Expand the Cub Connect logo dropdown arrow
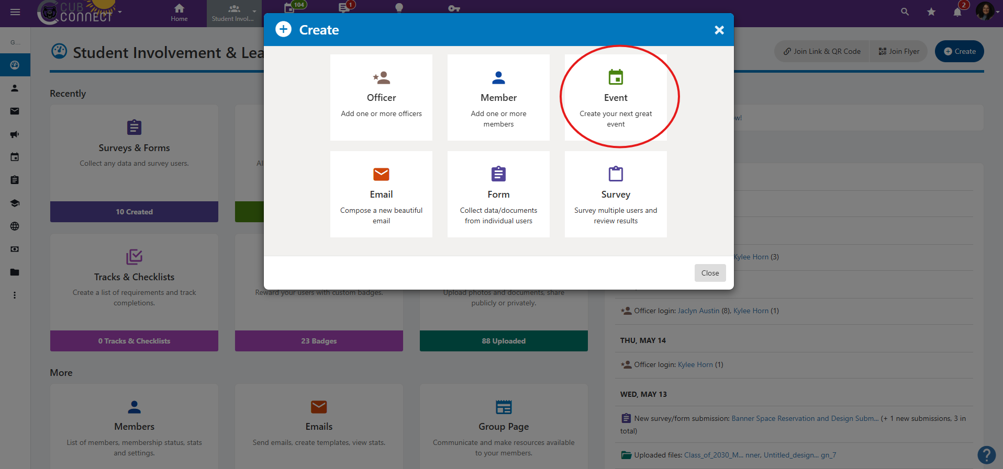The image size is (1003, 469). [x=120, y=12]
